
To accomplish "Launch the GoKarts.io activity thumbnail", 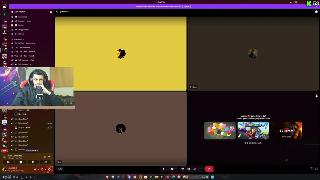I will point(253,130).
